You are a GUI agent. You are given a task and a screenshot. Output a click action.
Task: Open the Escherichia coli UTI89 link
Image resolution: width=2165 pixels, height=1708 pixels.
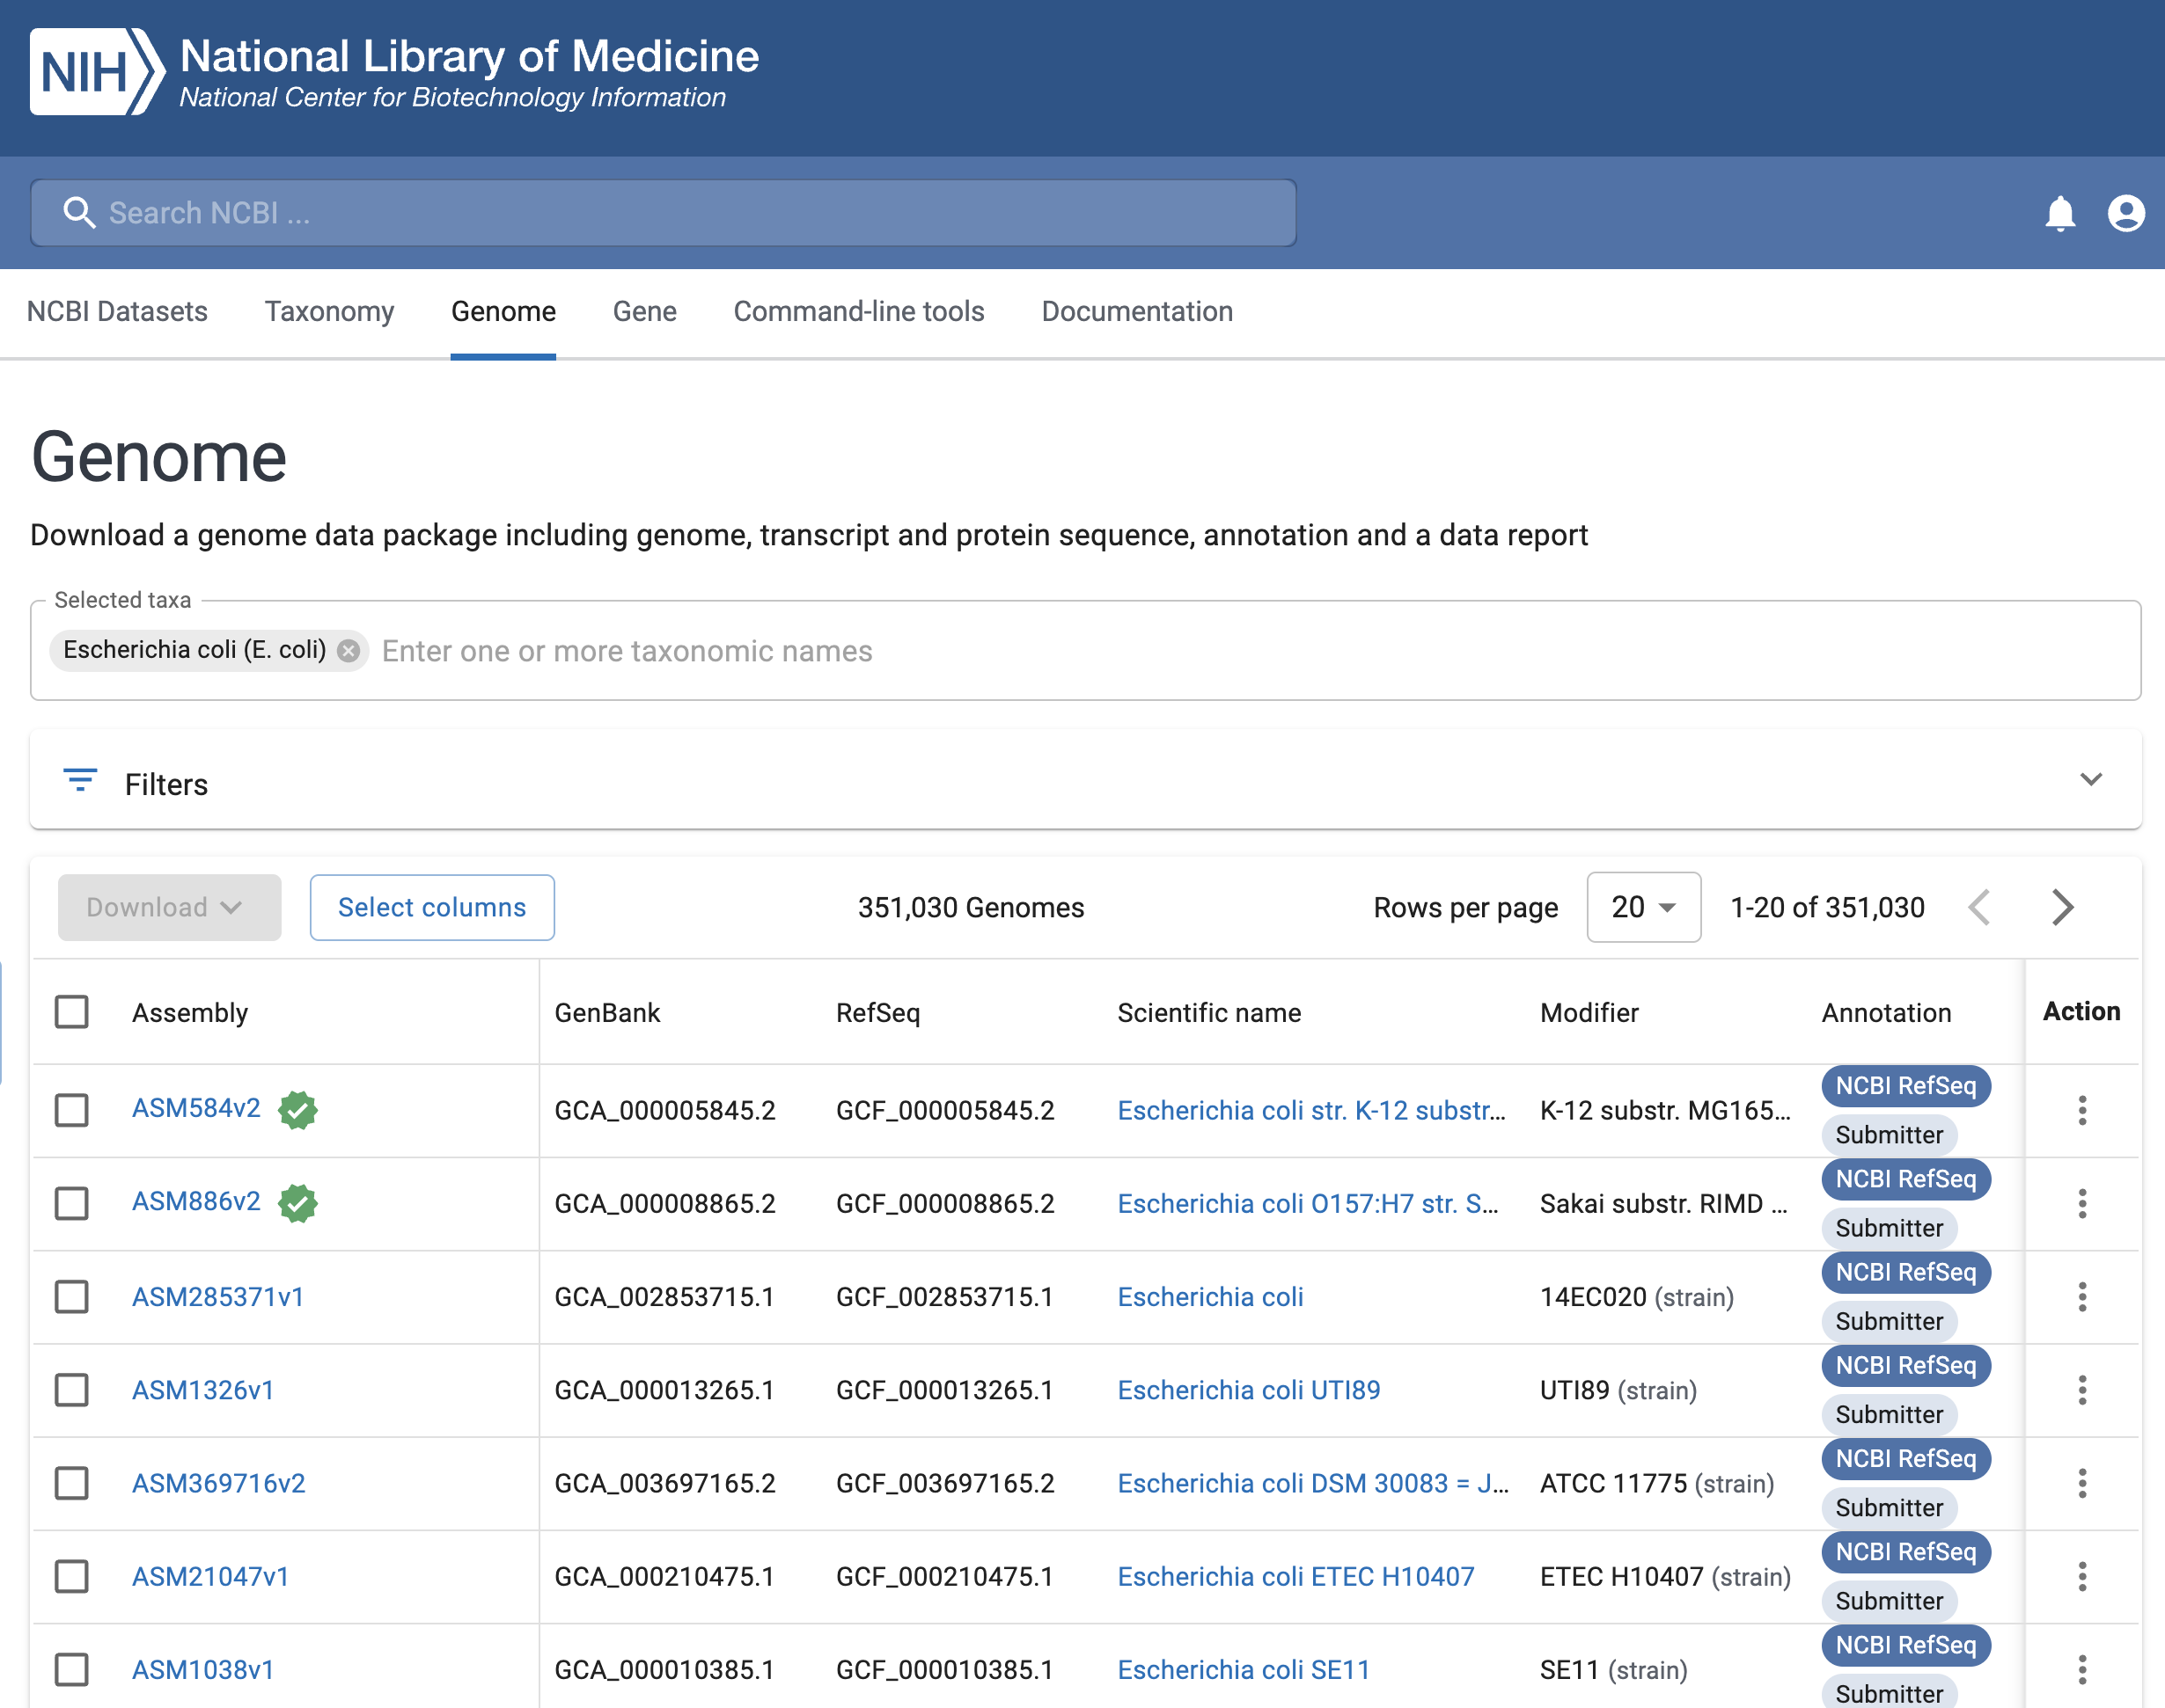point(1249,1390)
